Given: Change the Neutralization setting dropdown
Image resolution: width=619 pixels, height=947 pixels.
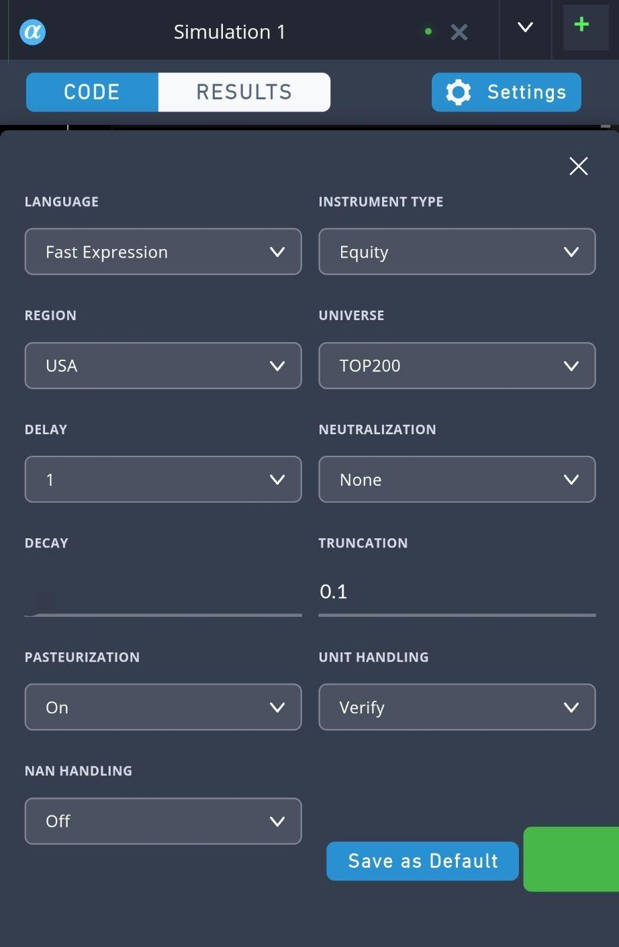Looking at the screenshot, I should [457, 479].
